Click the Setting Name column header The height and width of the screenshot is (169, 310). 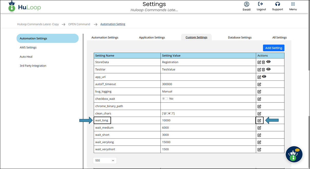pyautogui.click(x=127, y=55)
